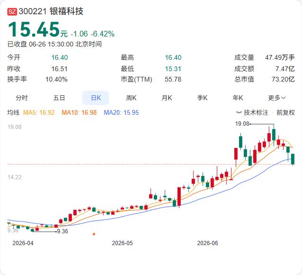Screen dimensions: 302x275
Task: Open the 分时 intraday chart tab
Action: (22, 98)
